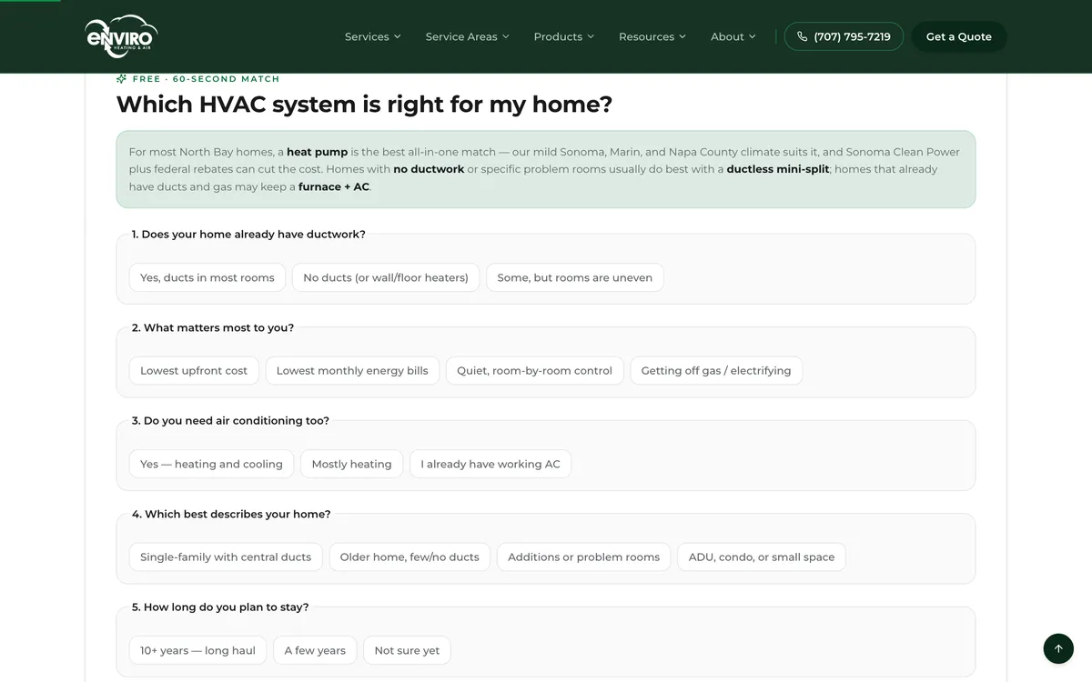The width and height of the screenshot is (1092, 682).
Task: Click "4. Which best describes your home?"
Action: pyautogui.click(x=231, y=514)
